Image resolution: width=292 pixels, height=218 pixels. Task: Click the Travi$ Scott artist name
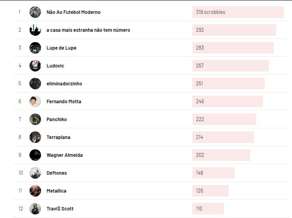pos(60,209)
